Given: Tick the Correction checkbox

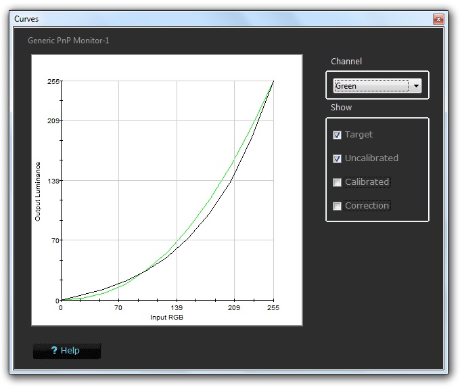Looking at the screenshot, I should pyautogui.click(x=338, y=206).
